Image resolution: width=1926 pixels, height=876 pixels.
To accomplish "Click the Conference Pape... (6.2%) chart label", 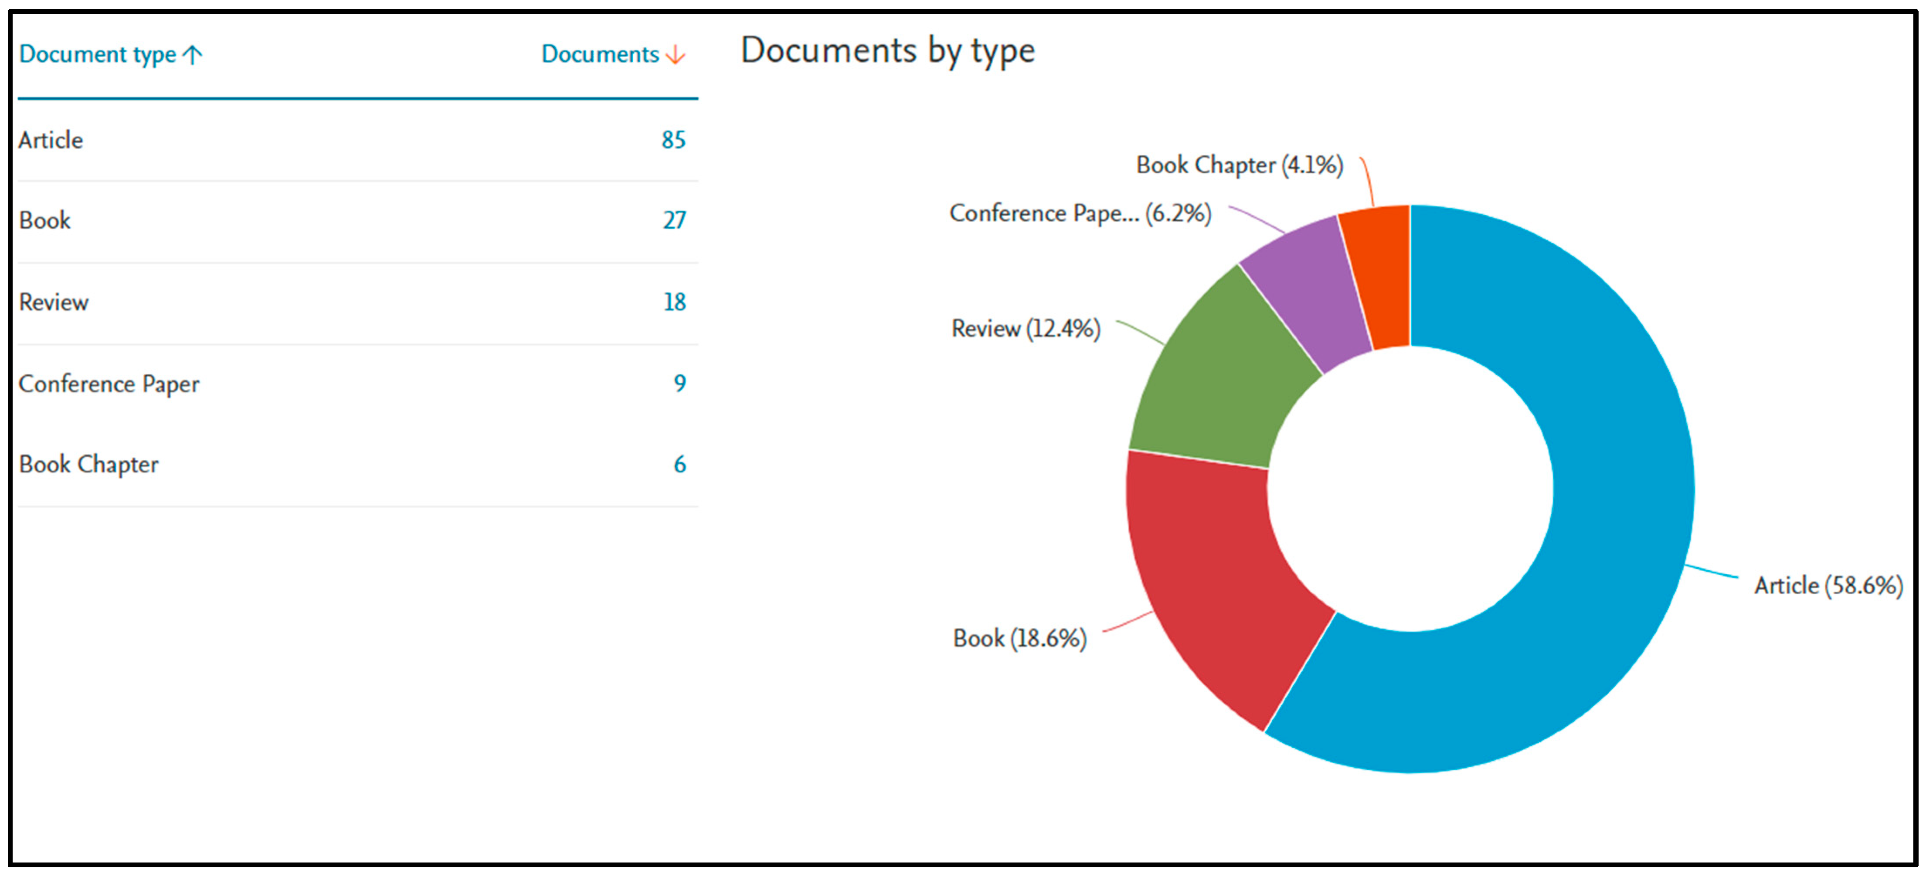I will 1080,214.
